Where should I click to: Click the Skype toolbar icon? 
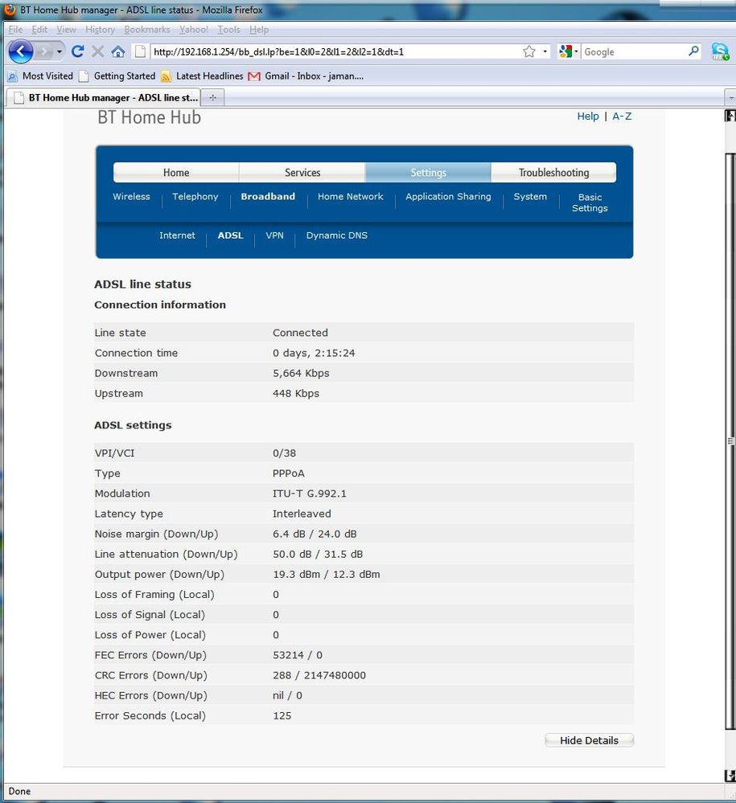(x=720, y=51)
